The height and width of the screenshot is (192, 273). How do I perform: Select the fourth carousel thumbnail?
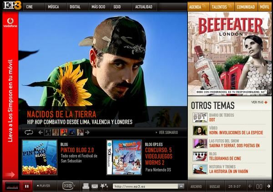point(72,133)
